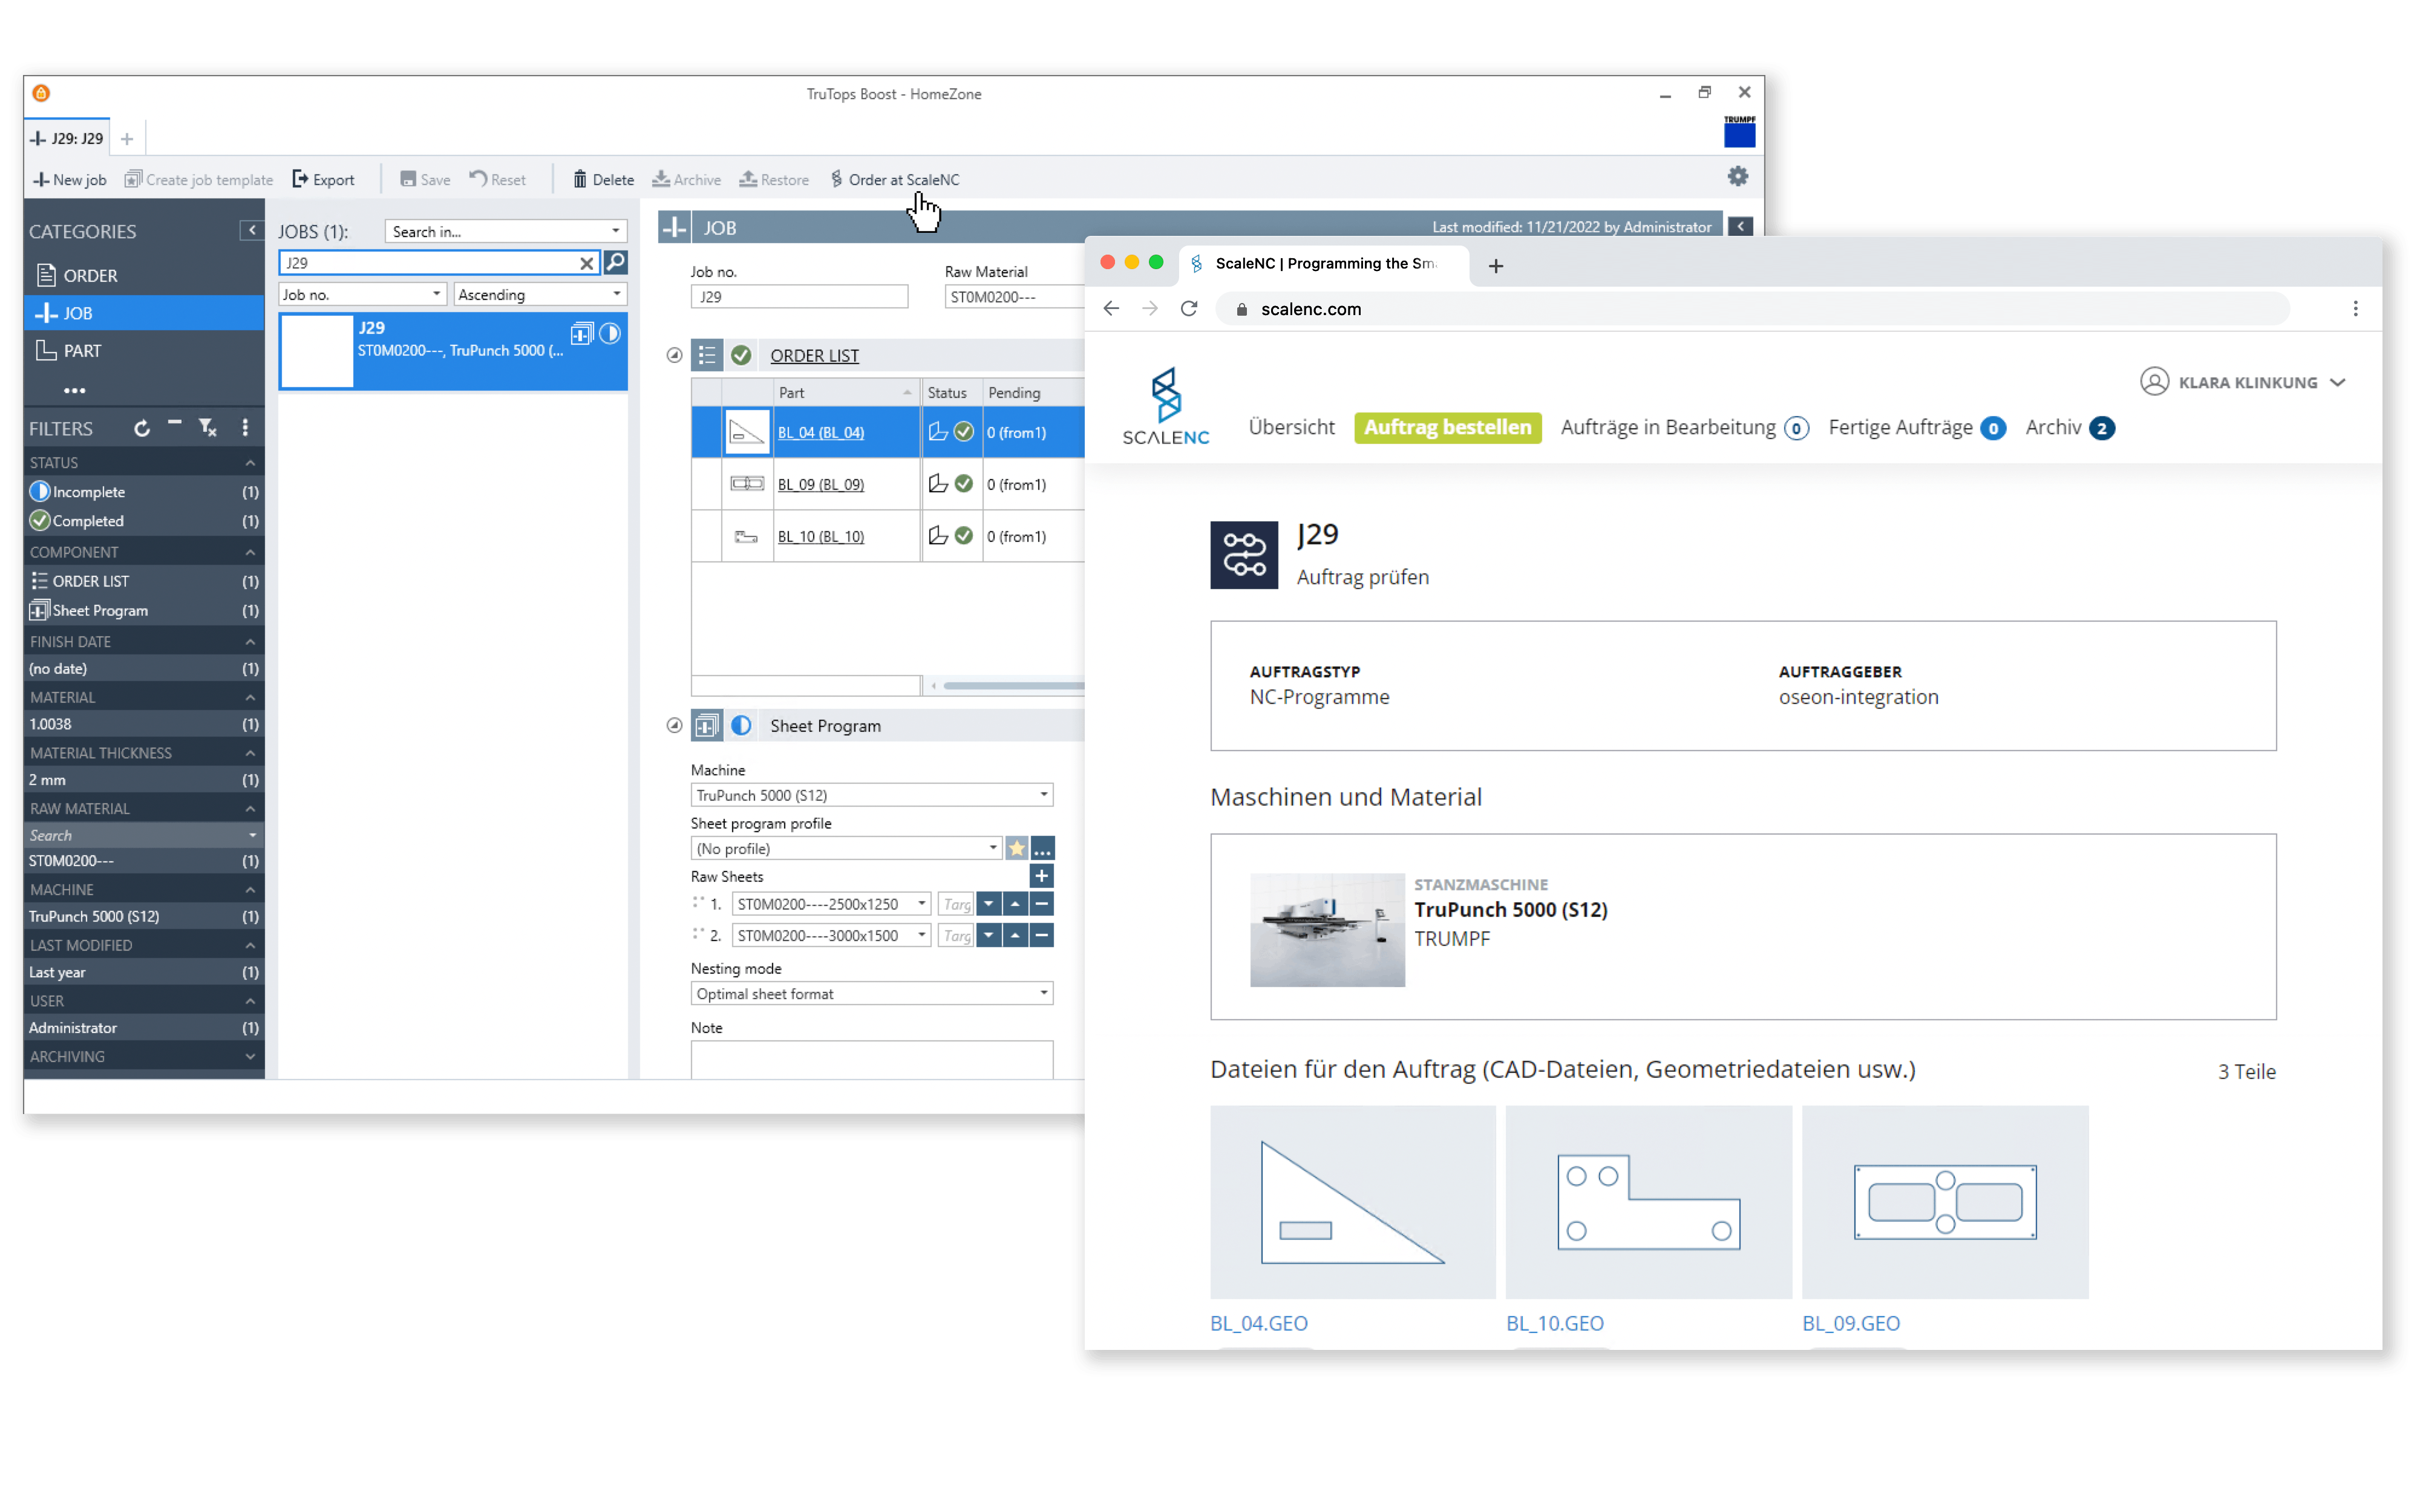This screenshot has height=1512, width=2420.
Task: Open Übersicht tab in ScaleNC
Action: [1292, 428]
